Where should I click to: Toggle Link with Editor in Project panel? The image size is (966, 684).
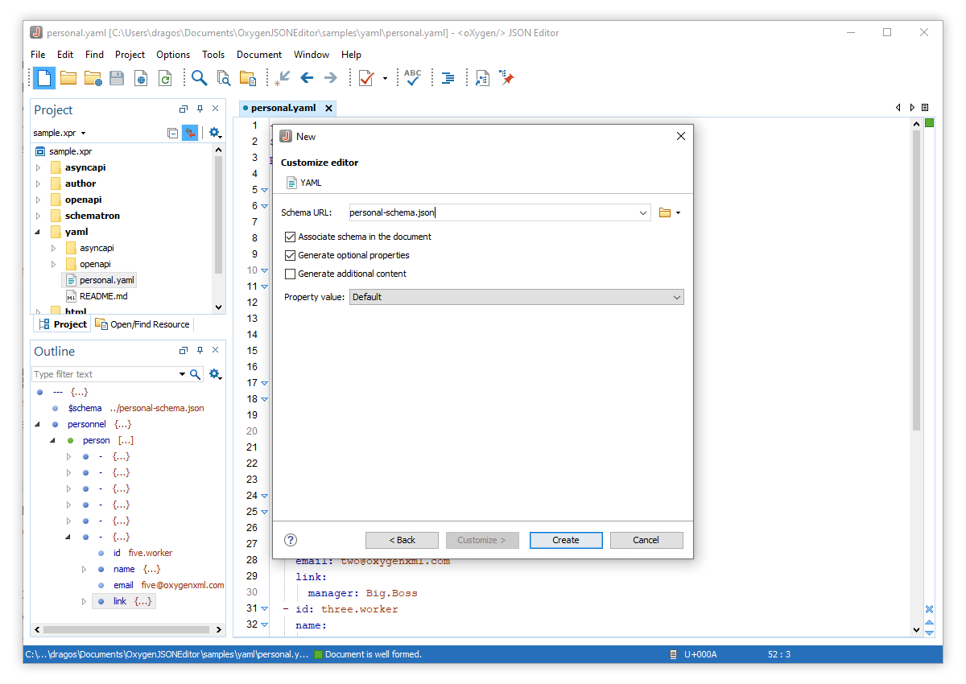coord(190,133)
